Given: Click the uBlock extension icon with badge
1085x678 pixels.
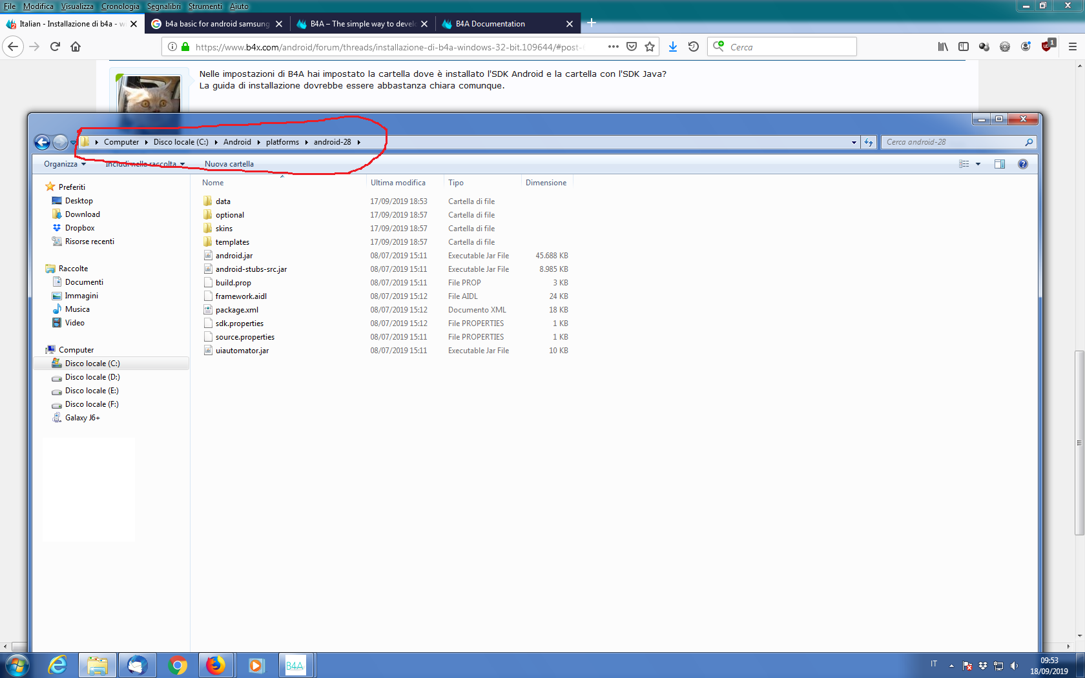Looking at the screenshot, I should pos(1048,46).
